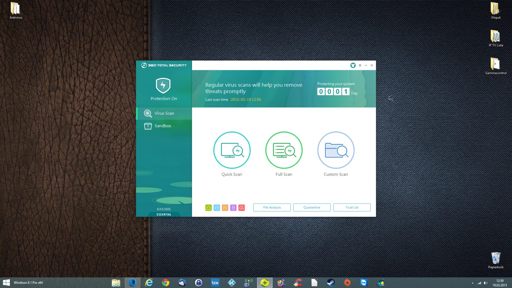Select the IP TV Liste folder

coord(496,38)
